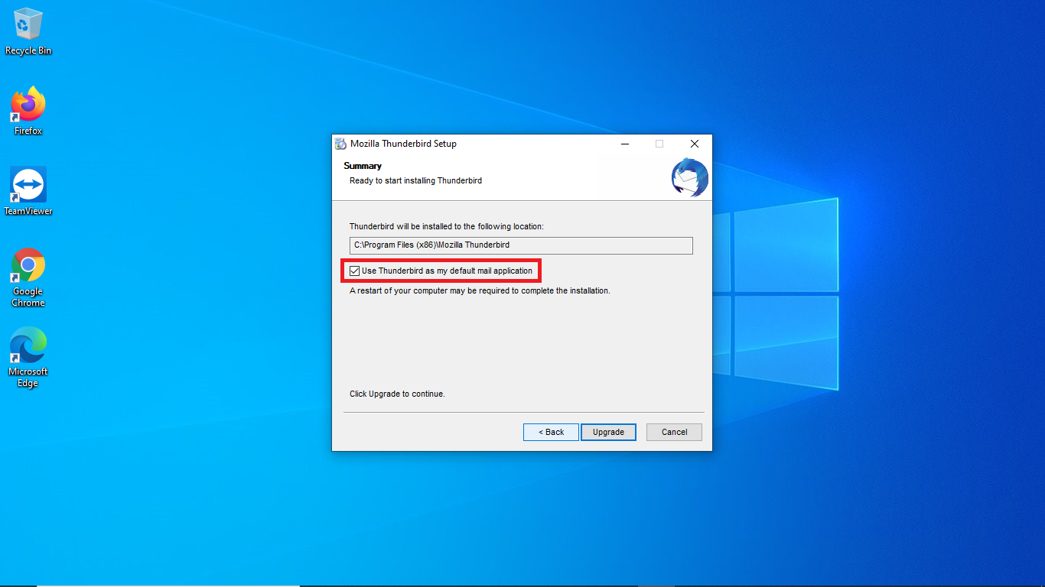Image resolution: width=1045 pixels, height=587 pixels.
Task: Click Upgrade to start the installation
Action: point(608,432)
